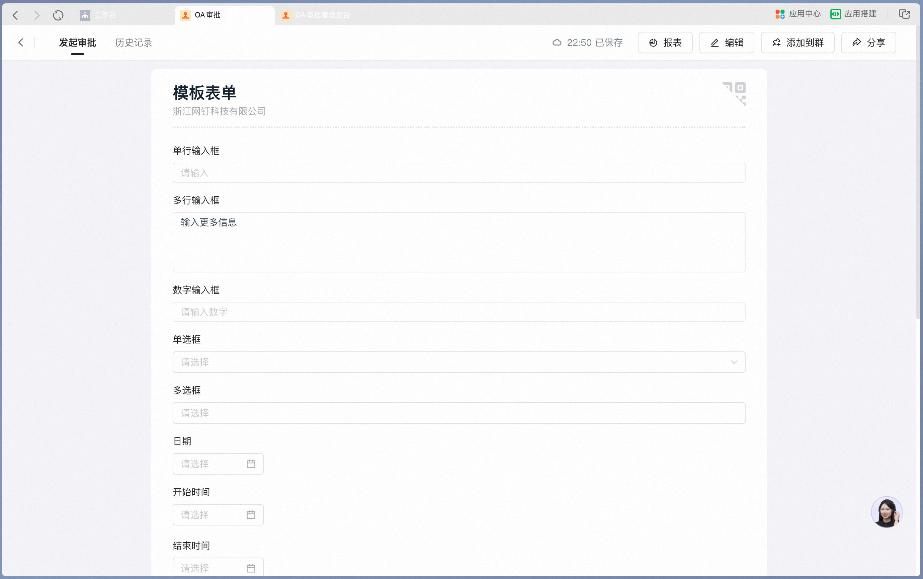The height and width of the screenshot is (579, 923).
Task: Focus the 多行输入框 text area
Action: 458,242
